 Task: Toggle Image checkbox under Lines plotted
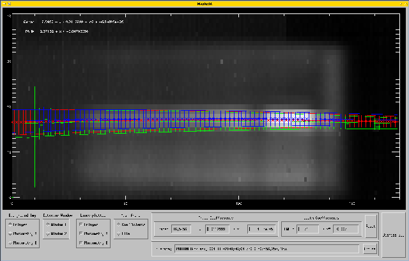pos(81,225)
